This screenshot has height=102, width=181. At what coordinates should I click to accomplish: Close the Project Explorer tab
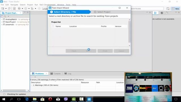21,13
